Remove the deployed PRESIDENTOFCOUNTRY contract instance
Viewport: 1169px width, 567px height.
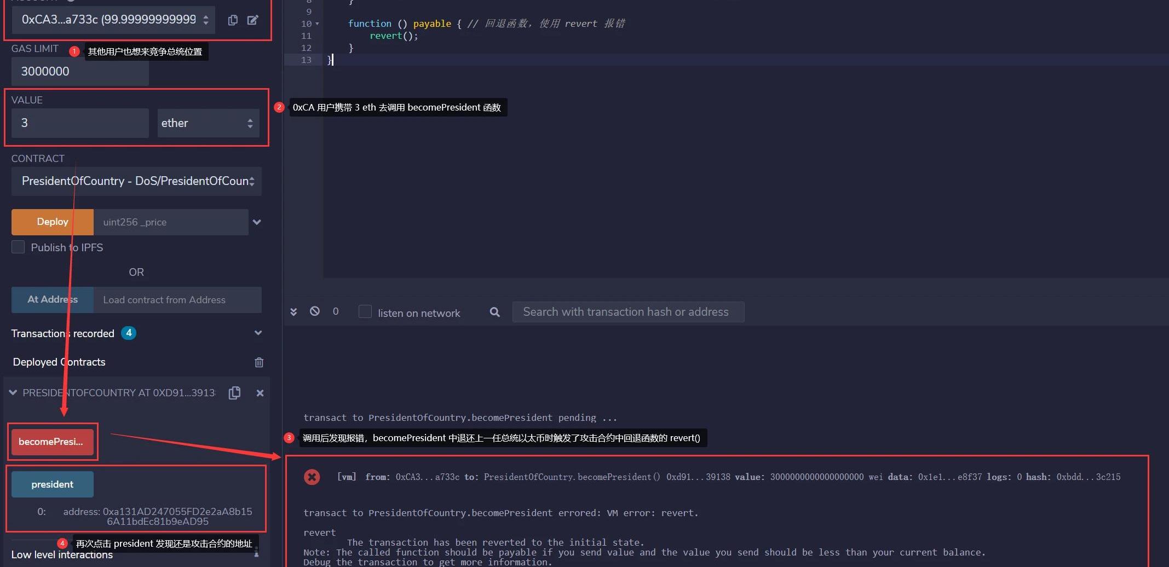click(x=260, y=393)
